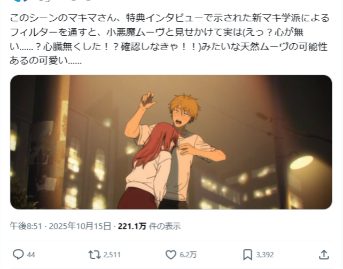Viewport: 343px width, 269px height.
Task: Like the post with heart icon
Action: click(x=170, y=255)
